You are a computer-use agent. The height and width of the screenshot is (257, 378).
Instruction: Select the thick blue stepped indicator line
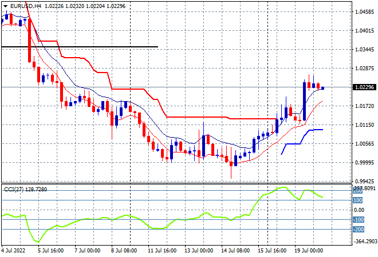tap(293, 144)
